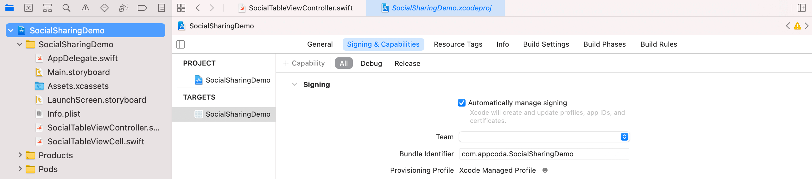Viewport: 812px width, 179px height.
Task: Collapse the Signing section
Action: 295,84
